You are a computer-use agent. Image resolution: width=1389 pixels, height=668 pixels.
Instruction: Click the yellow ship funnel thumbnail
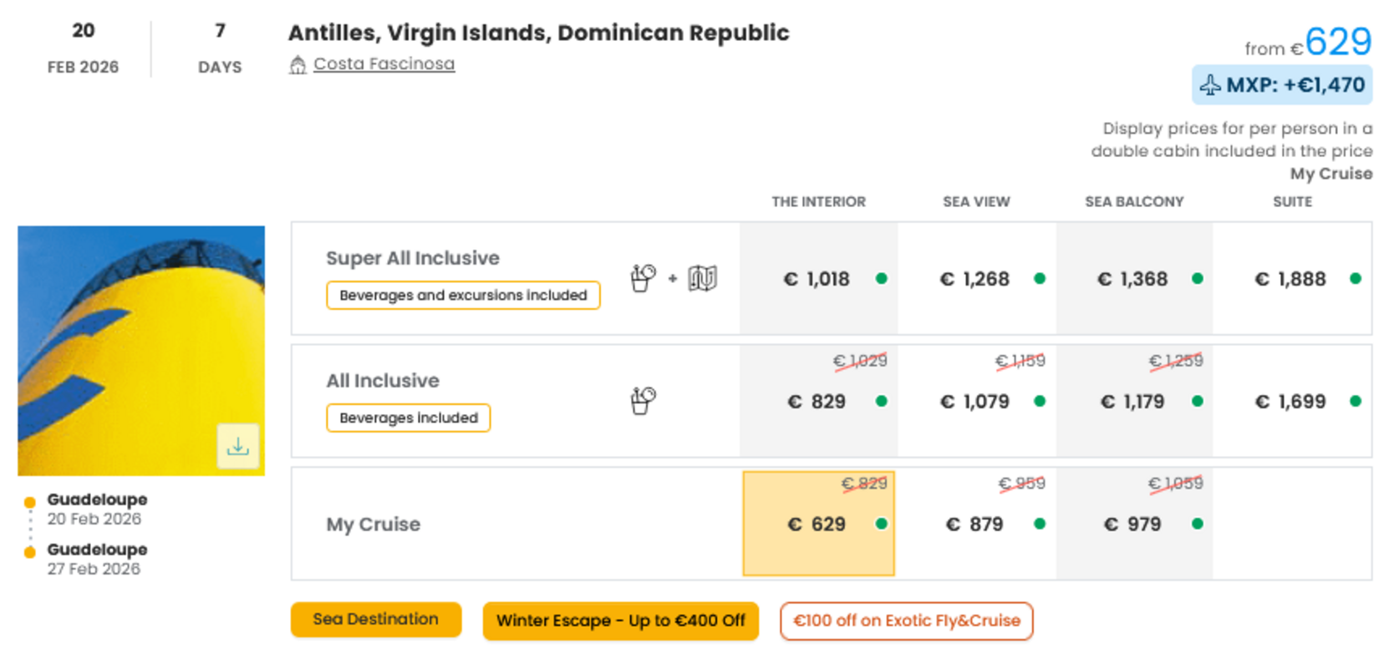pyautogui.click(x=141, y=351)
